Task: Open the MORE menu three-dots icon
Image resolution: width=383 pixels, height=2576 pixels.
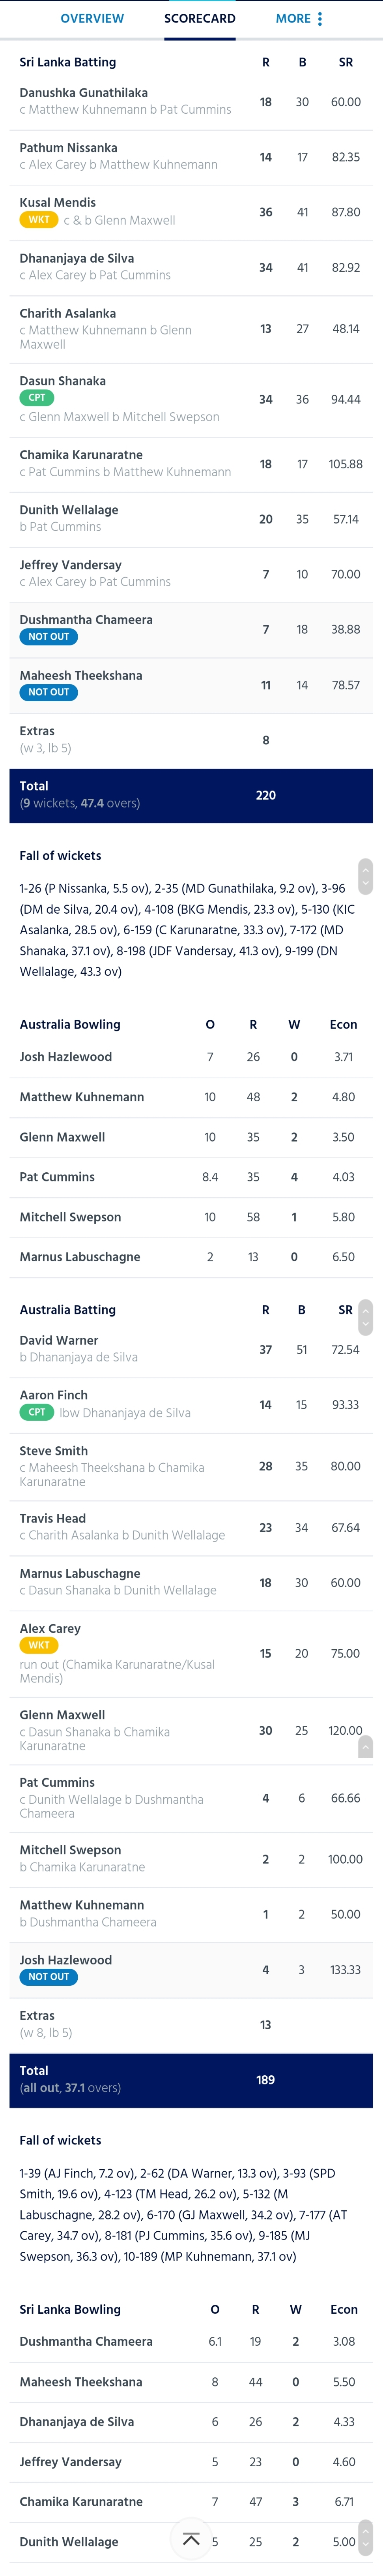Action: click(320, 19)
